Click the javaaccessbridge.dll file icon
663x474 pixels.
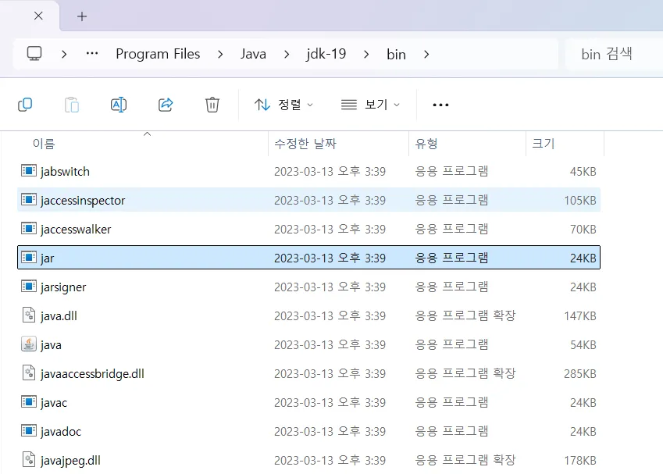(x=29, y=373)
